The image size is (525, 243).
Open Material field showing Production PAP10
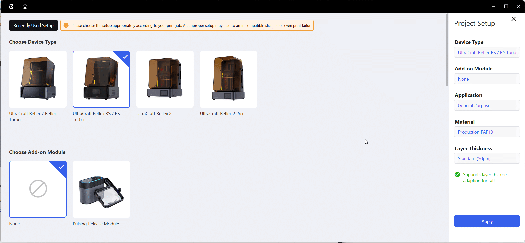pyautogui.click(x=487, y=132)
